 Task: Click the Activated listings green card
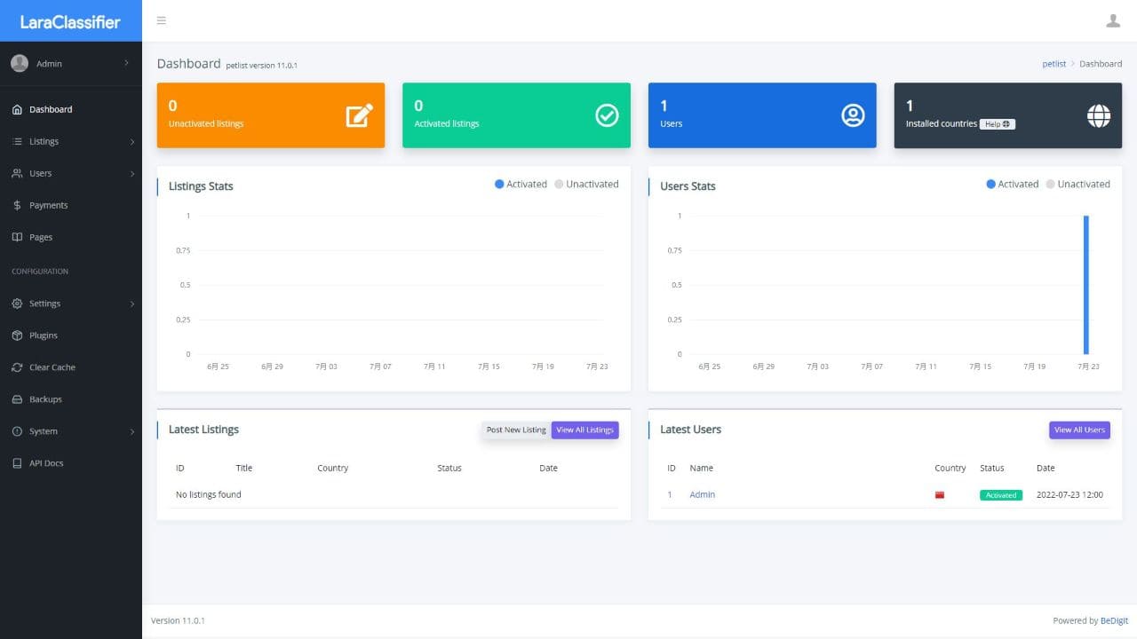pos(517,115)
